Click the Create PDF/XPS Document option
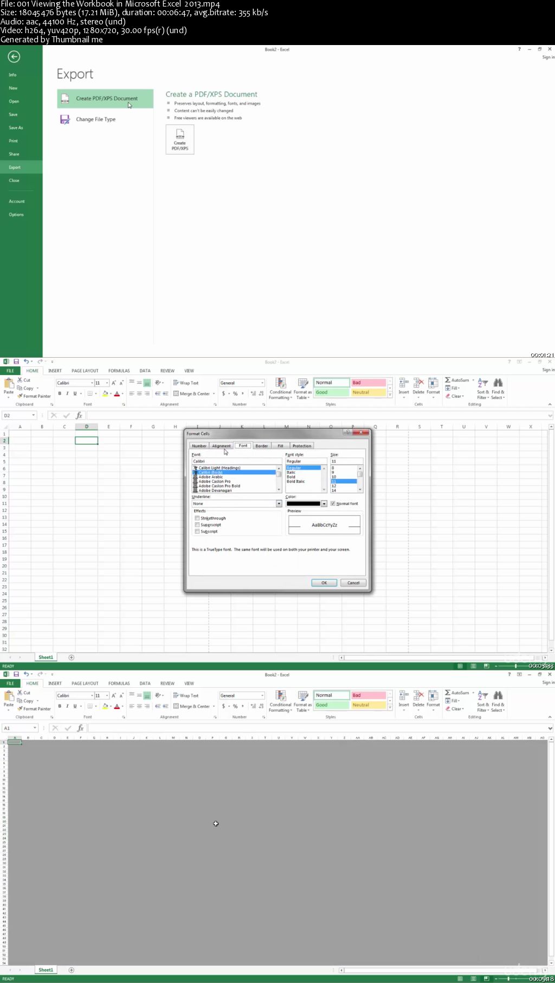 pos(105,99)
